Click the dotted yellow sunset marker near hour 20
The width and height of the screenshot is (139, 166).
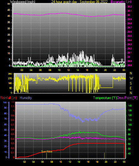tap(104, 155)
